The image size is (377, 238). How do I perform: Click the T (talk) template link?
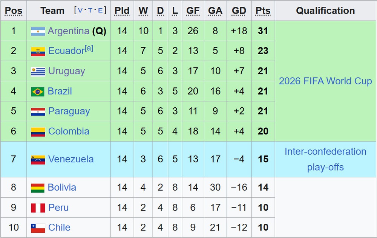coord(90,11)
